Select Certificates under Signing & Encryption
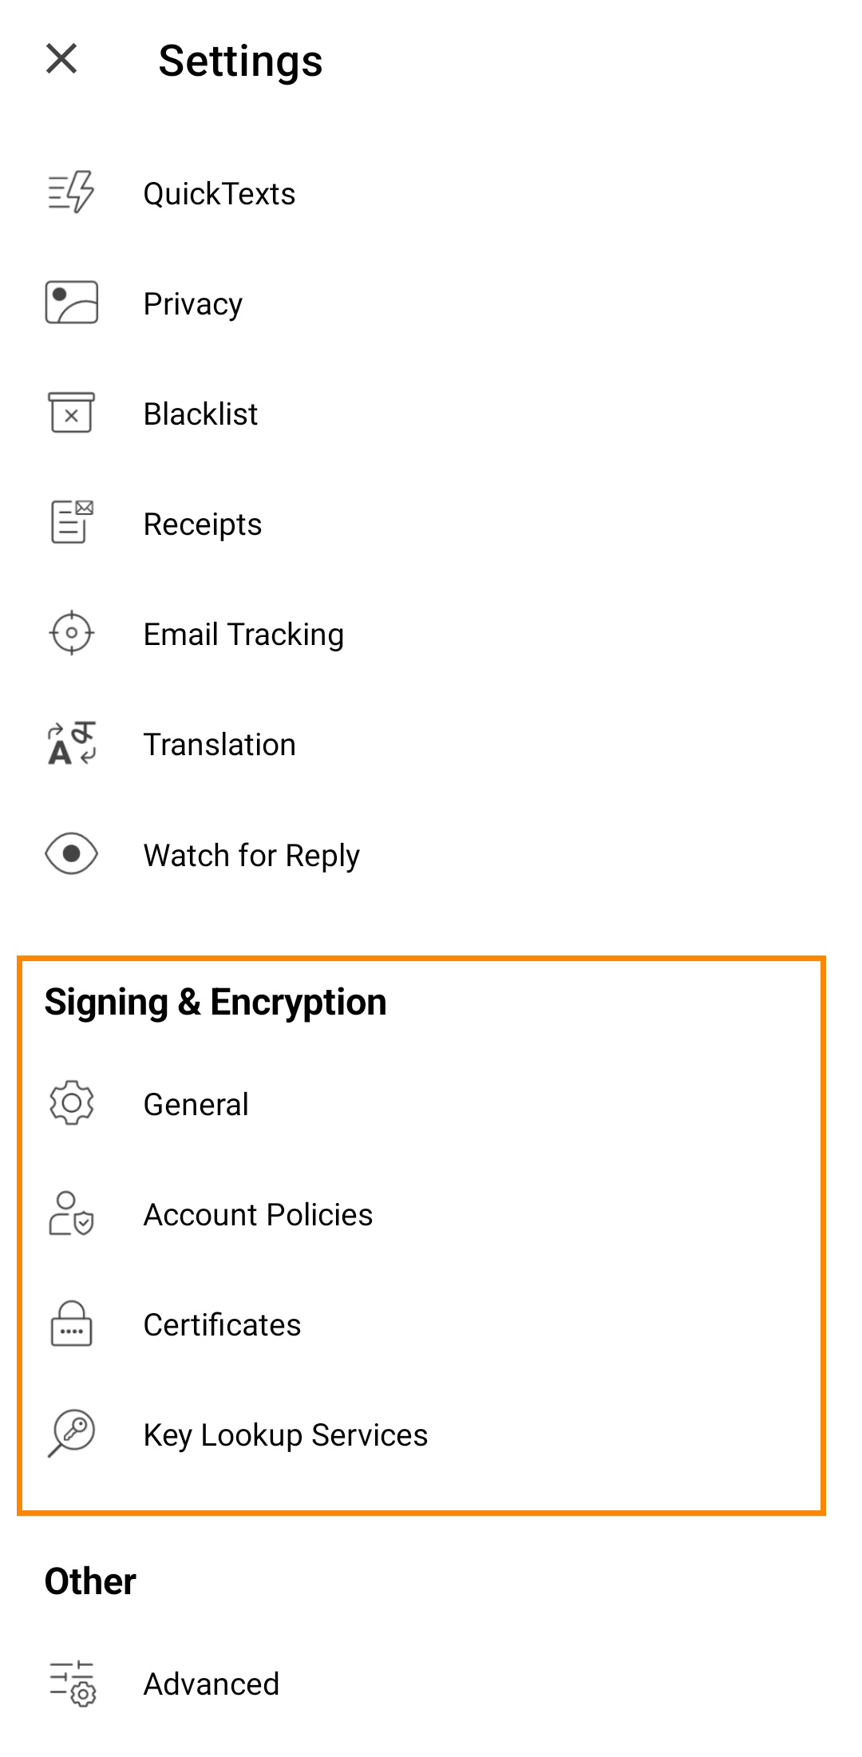This screenshot has height=1757, width=862. click(x=431, y=1324)
